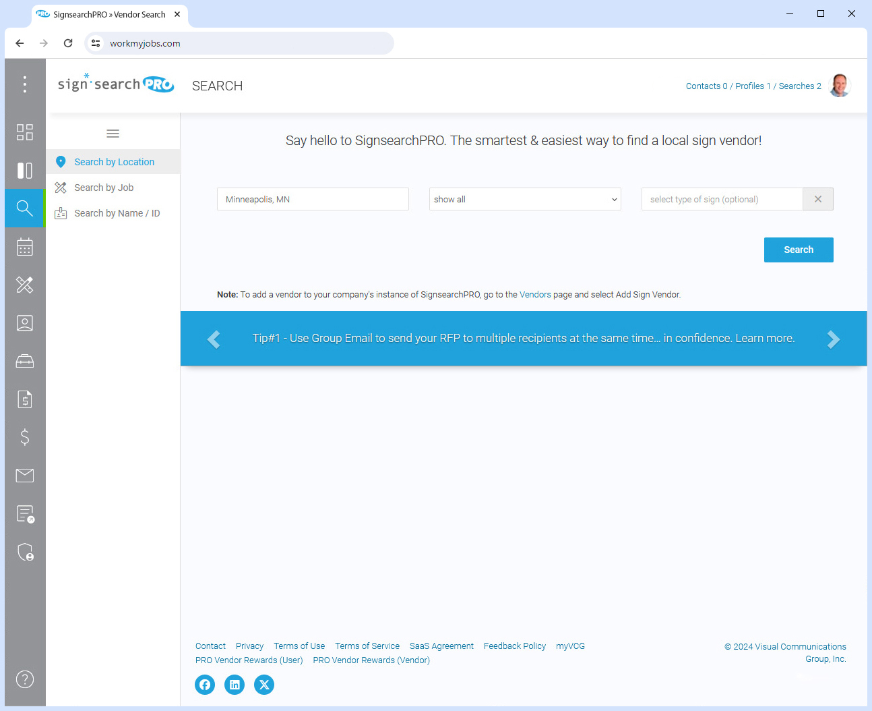Open the X social icon

[264, 685]
